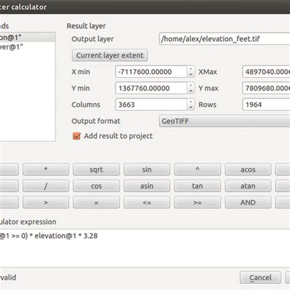The width and height of the screenshot is (290, 290).
Task: Click the X min value field
Action: coord(151,72)
